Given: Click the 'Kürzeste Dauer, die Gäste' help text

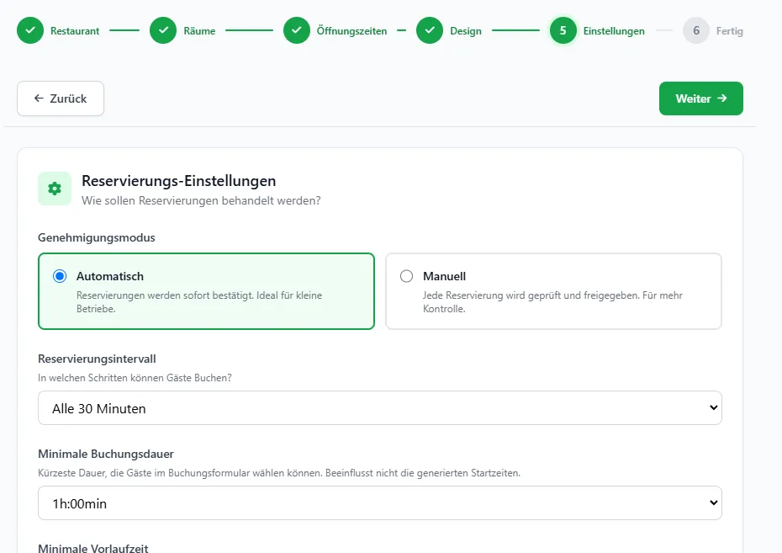Looking at the screenshot, I should tap(279, 473).
